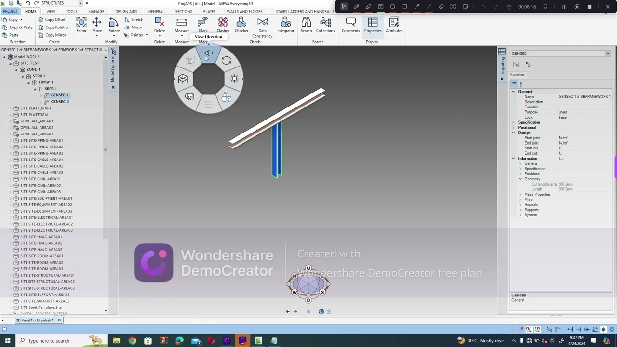Click Copy Offset in Create group

(52, 20)
